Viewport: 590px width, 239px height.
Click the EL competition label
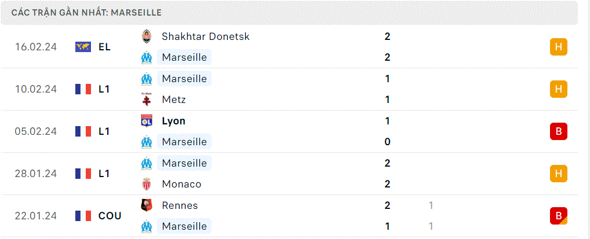click(x=104, y=47)
